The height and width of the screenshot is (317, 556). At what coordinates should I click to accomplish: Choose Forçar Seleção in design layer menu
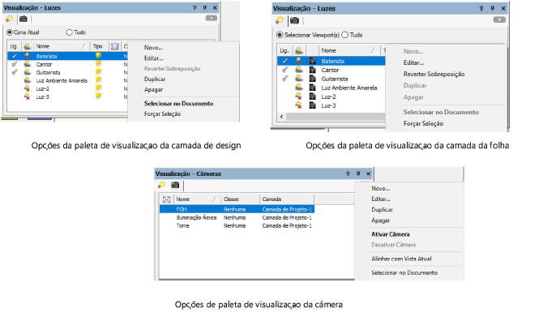[162, 114]
